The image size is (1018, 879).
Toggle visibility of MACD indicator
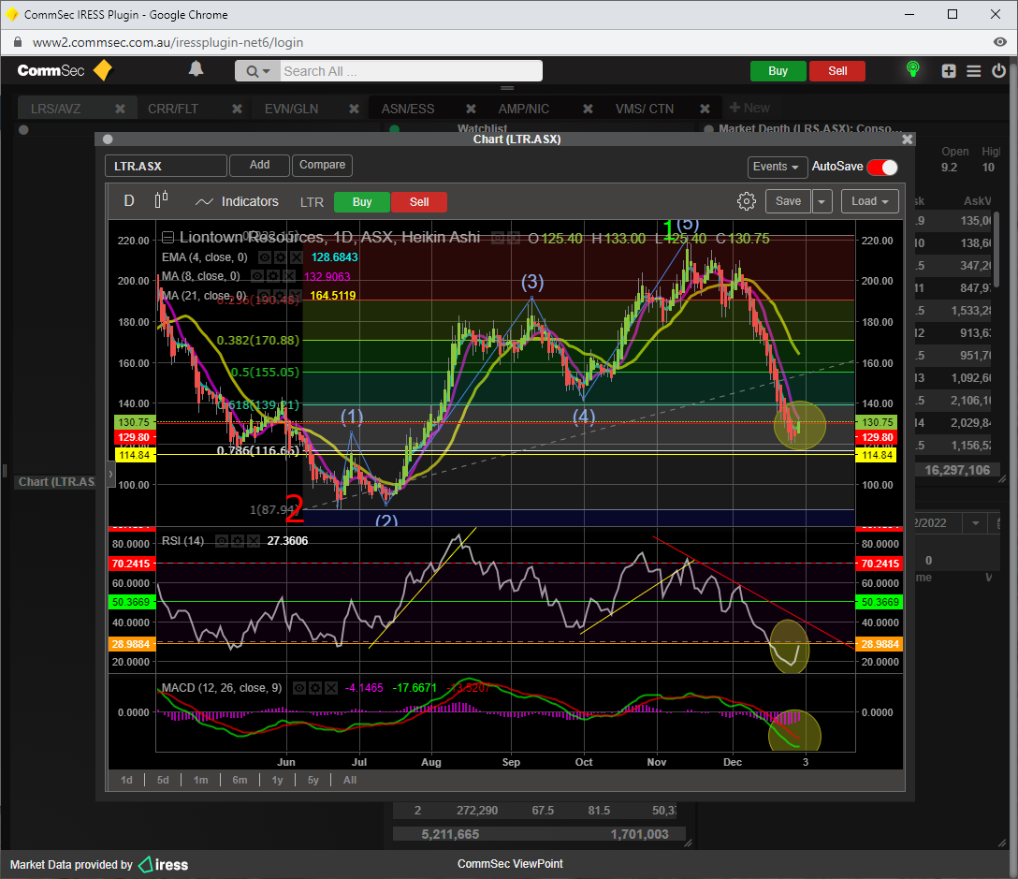(299, 688)
